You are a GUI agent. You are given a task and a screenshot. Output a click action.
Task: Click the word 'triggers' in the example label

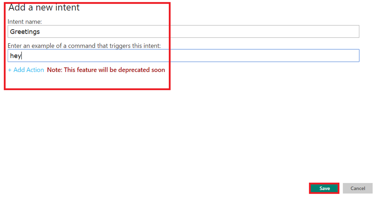click(x=120, y=46)
